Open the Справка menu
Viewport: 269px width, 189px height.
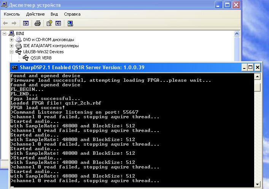[72, 14]
